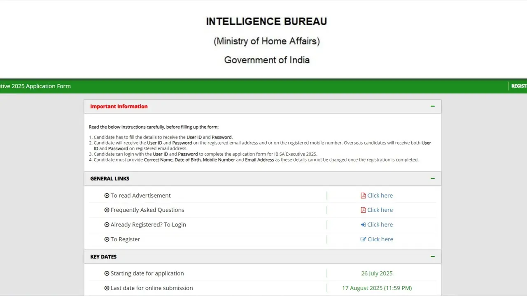Image resolution: width=527 pixels, height=296 pixels.
Task: Select the 26 July 2025 starting date text
Action: 377,273
